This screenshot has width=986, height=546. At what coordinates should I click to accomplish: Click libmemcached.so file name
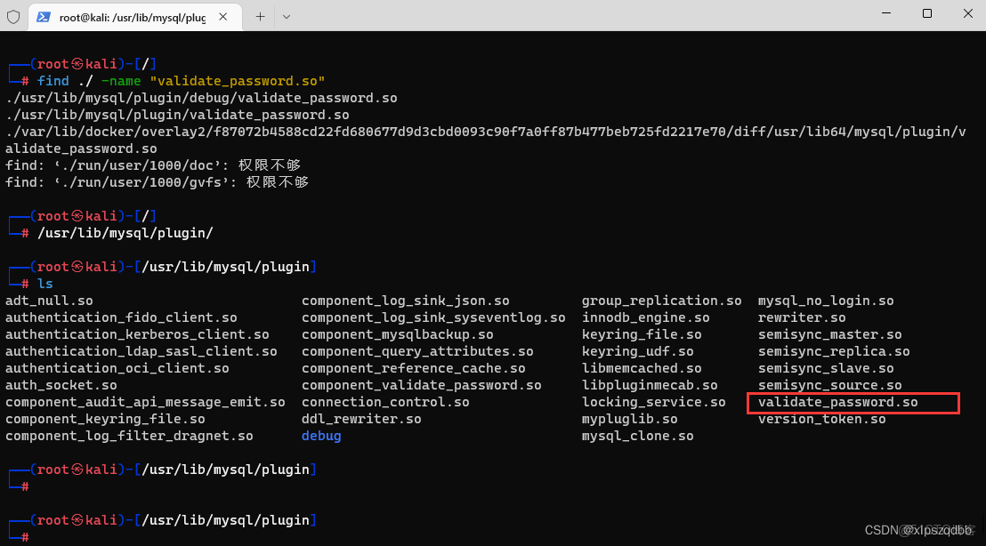point(642,369)
